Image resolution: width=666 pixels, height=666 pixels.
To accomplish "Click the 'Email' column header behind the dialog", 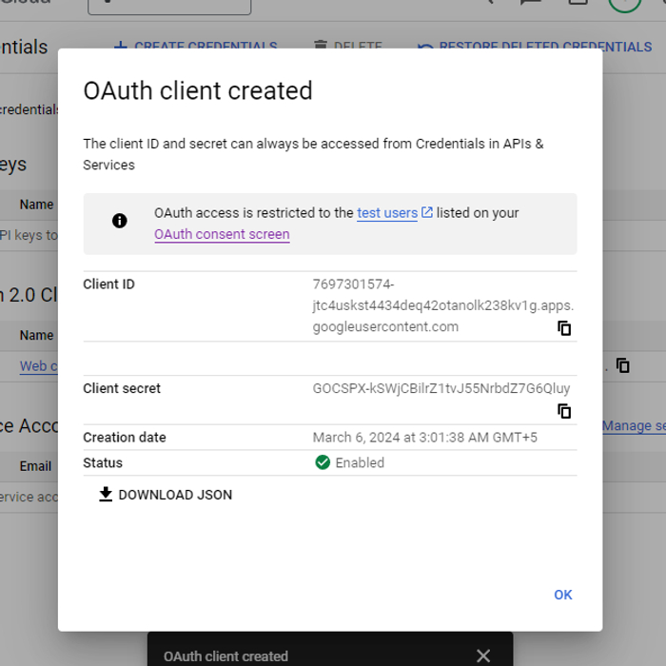I will (x=35, y=466).
